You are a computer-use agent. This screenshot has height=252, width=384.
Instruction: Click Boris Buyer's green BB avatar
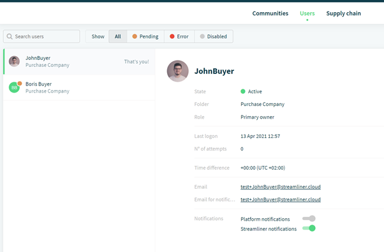click(14, 87)
